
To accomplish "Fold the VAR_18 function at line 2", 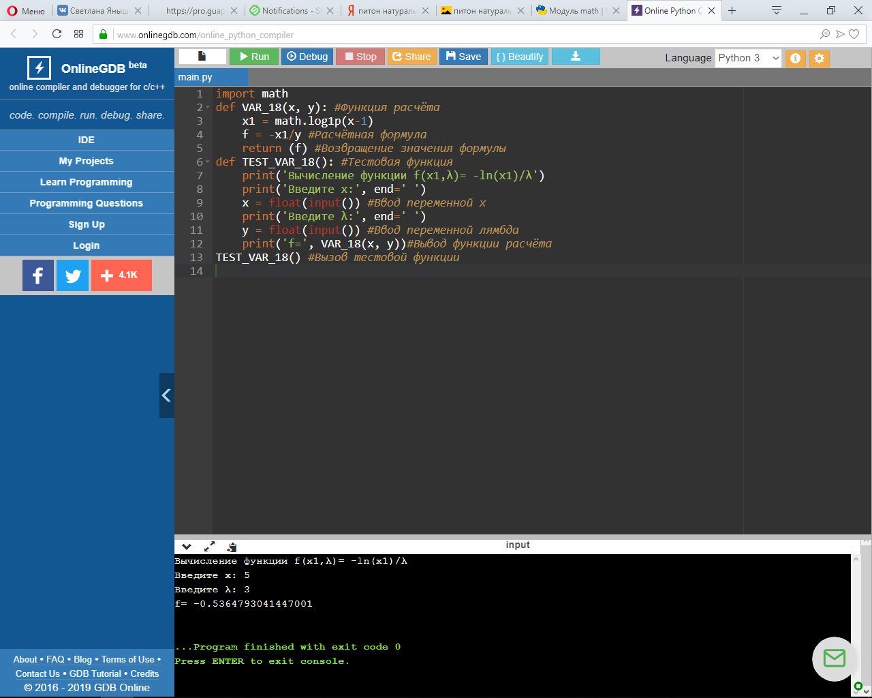I will (x=208, y=108).
